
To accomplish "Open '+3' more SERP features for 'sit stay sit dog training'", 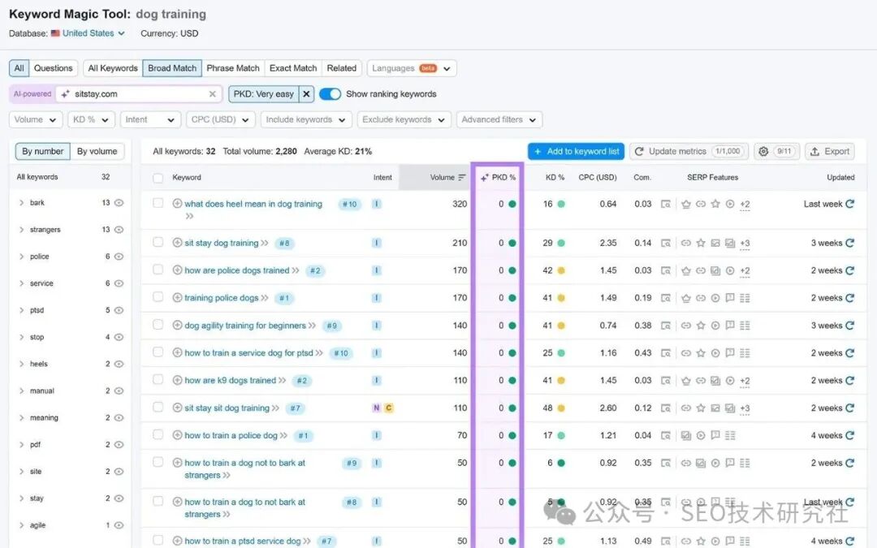I will pyautogui.click(x=745, y=408).
